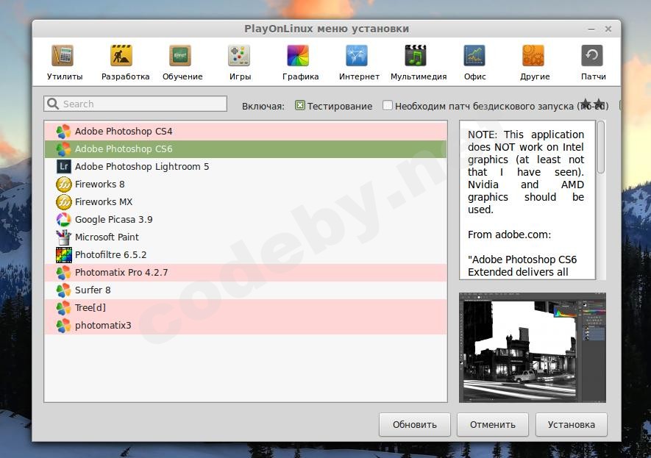Select Fireworks 8 entry
The image size is (651, 458).
[246, 185]
